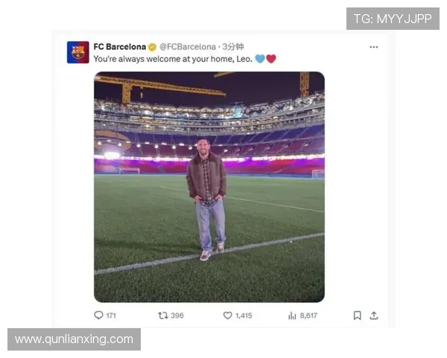Open the www.qunlianxing.com link
This screenshot has height=358, width=447.
point(74,339)
